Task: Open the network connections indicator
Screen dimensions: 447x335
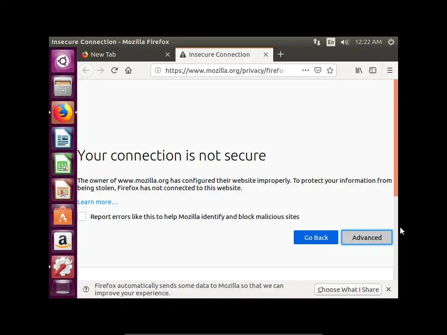Action: 317,42
